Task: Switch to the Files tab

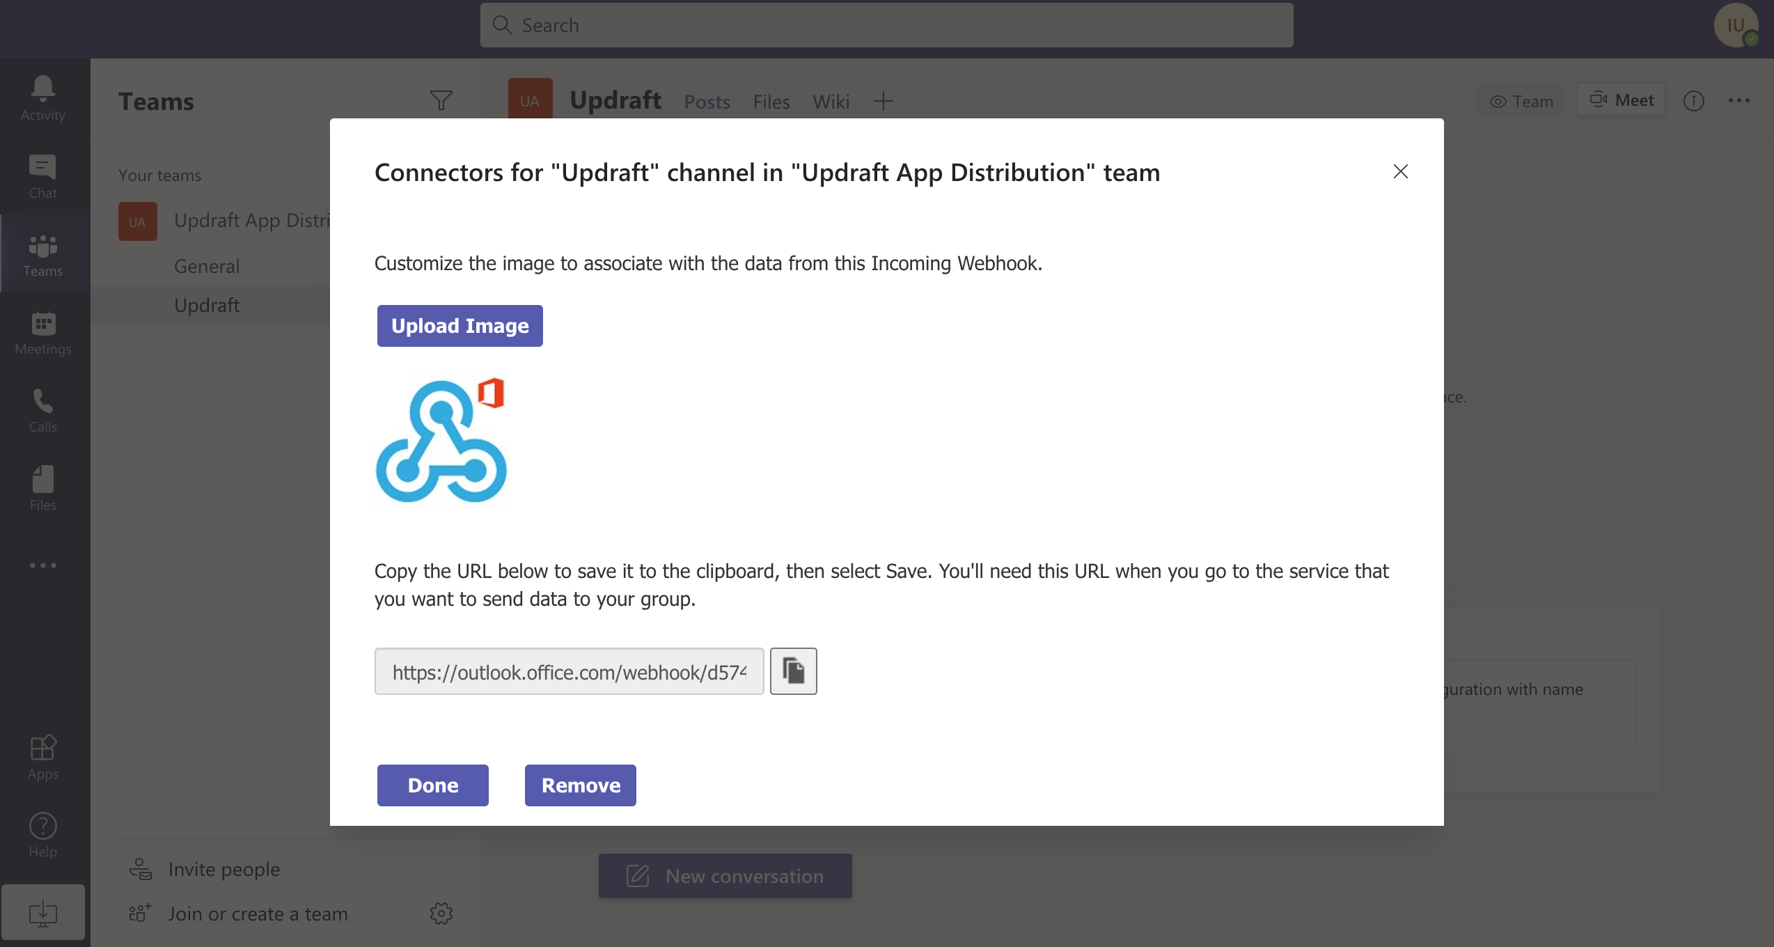Action: pos(771,102)
